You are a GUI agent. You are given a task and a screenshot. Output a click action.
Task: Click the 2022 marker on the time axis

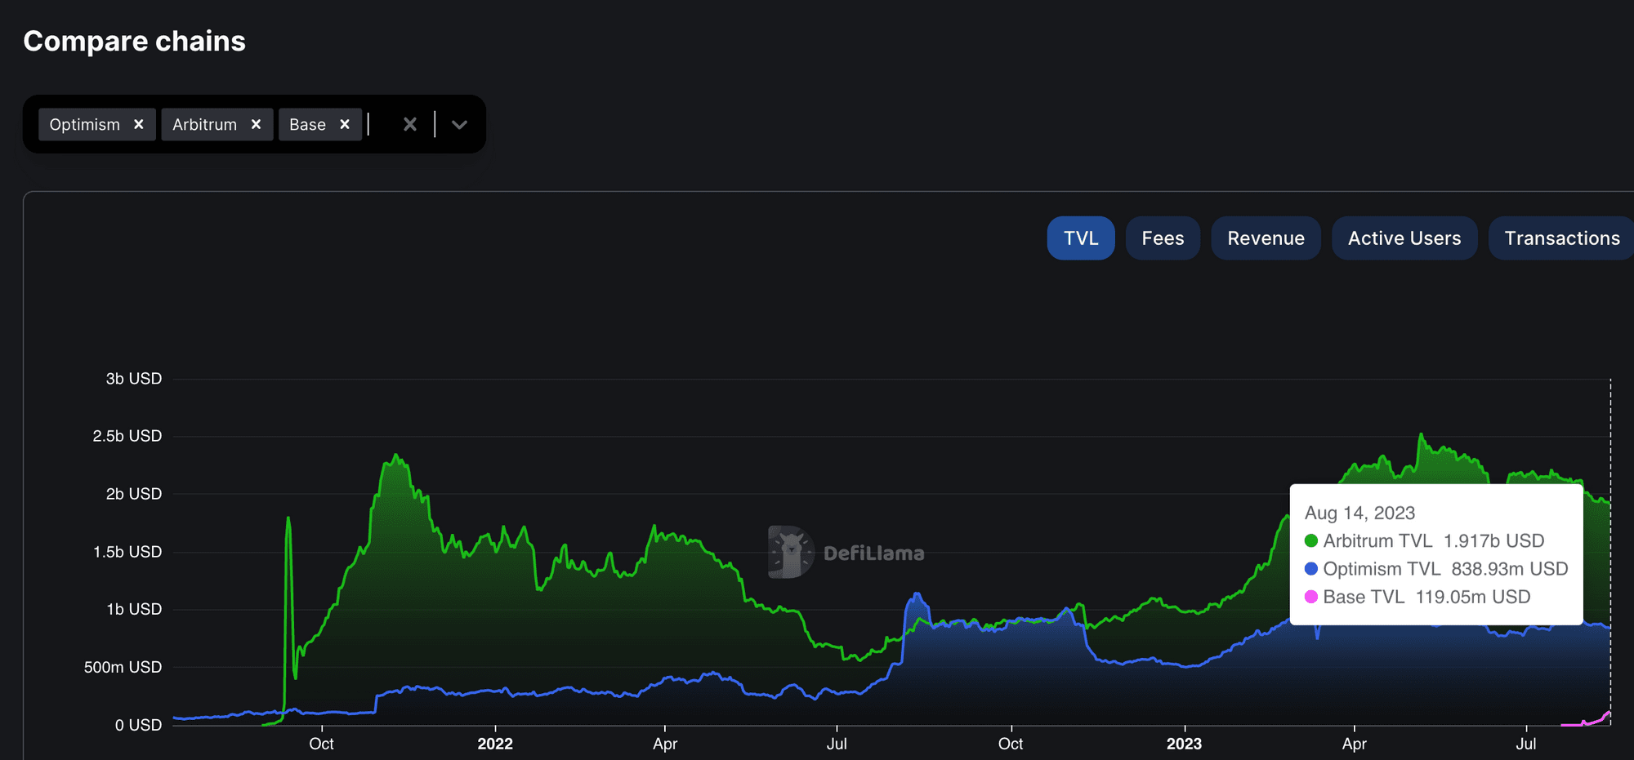[495, 744]
